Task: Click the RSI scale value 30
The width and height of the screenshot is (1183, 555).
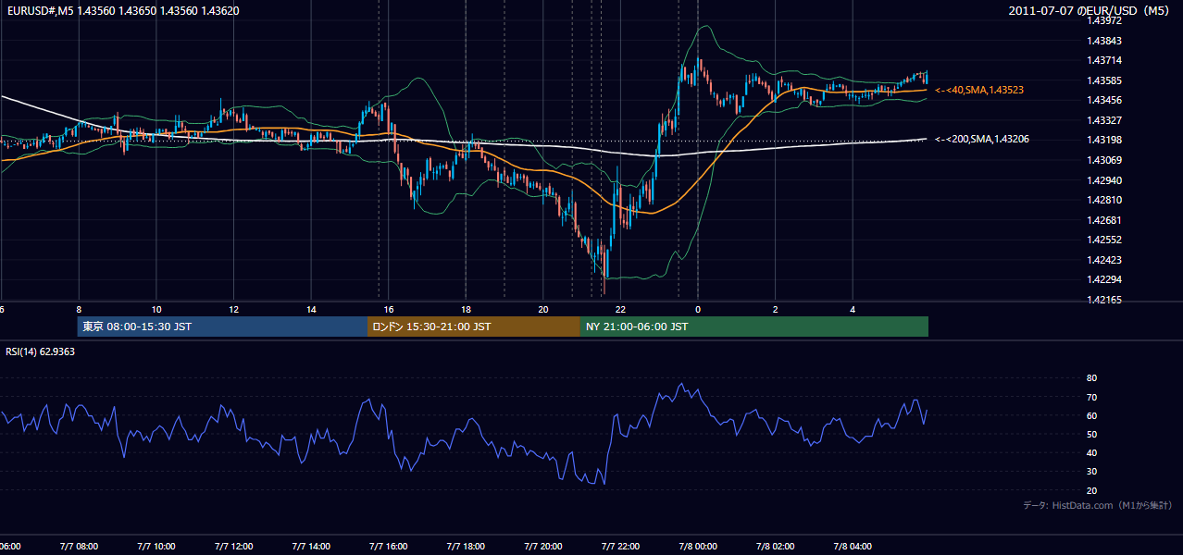Action: [x=1091, y=472]
